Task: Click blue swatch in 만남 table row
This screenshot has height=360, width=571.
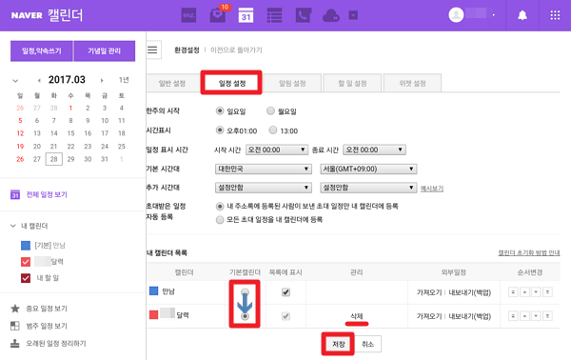Action: pos(153,290)
